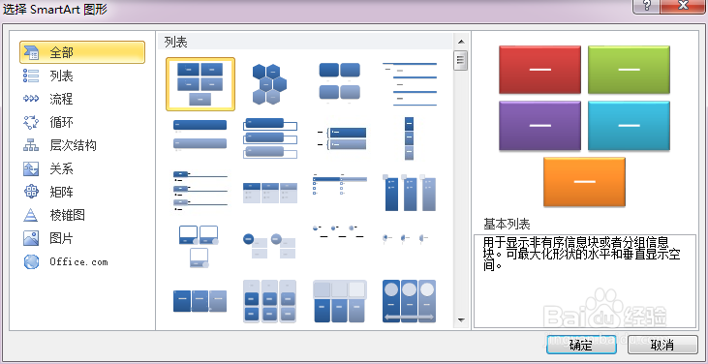The height and width of the screenshot is (364, 708).
Task: Pick the three dark blue blocks with arrow layout
Action: [x=200, y=301]
